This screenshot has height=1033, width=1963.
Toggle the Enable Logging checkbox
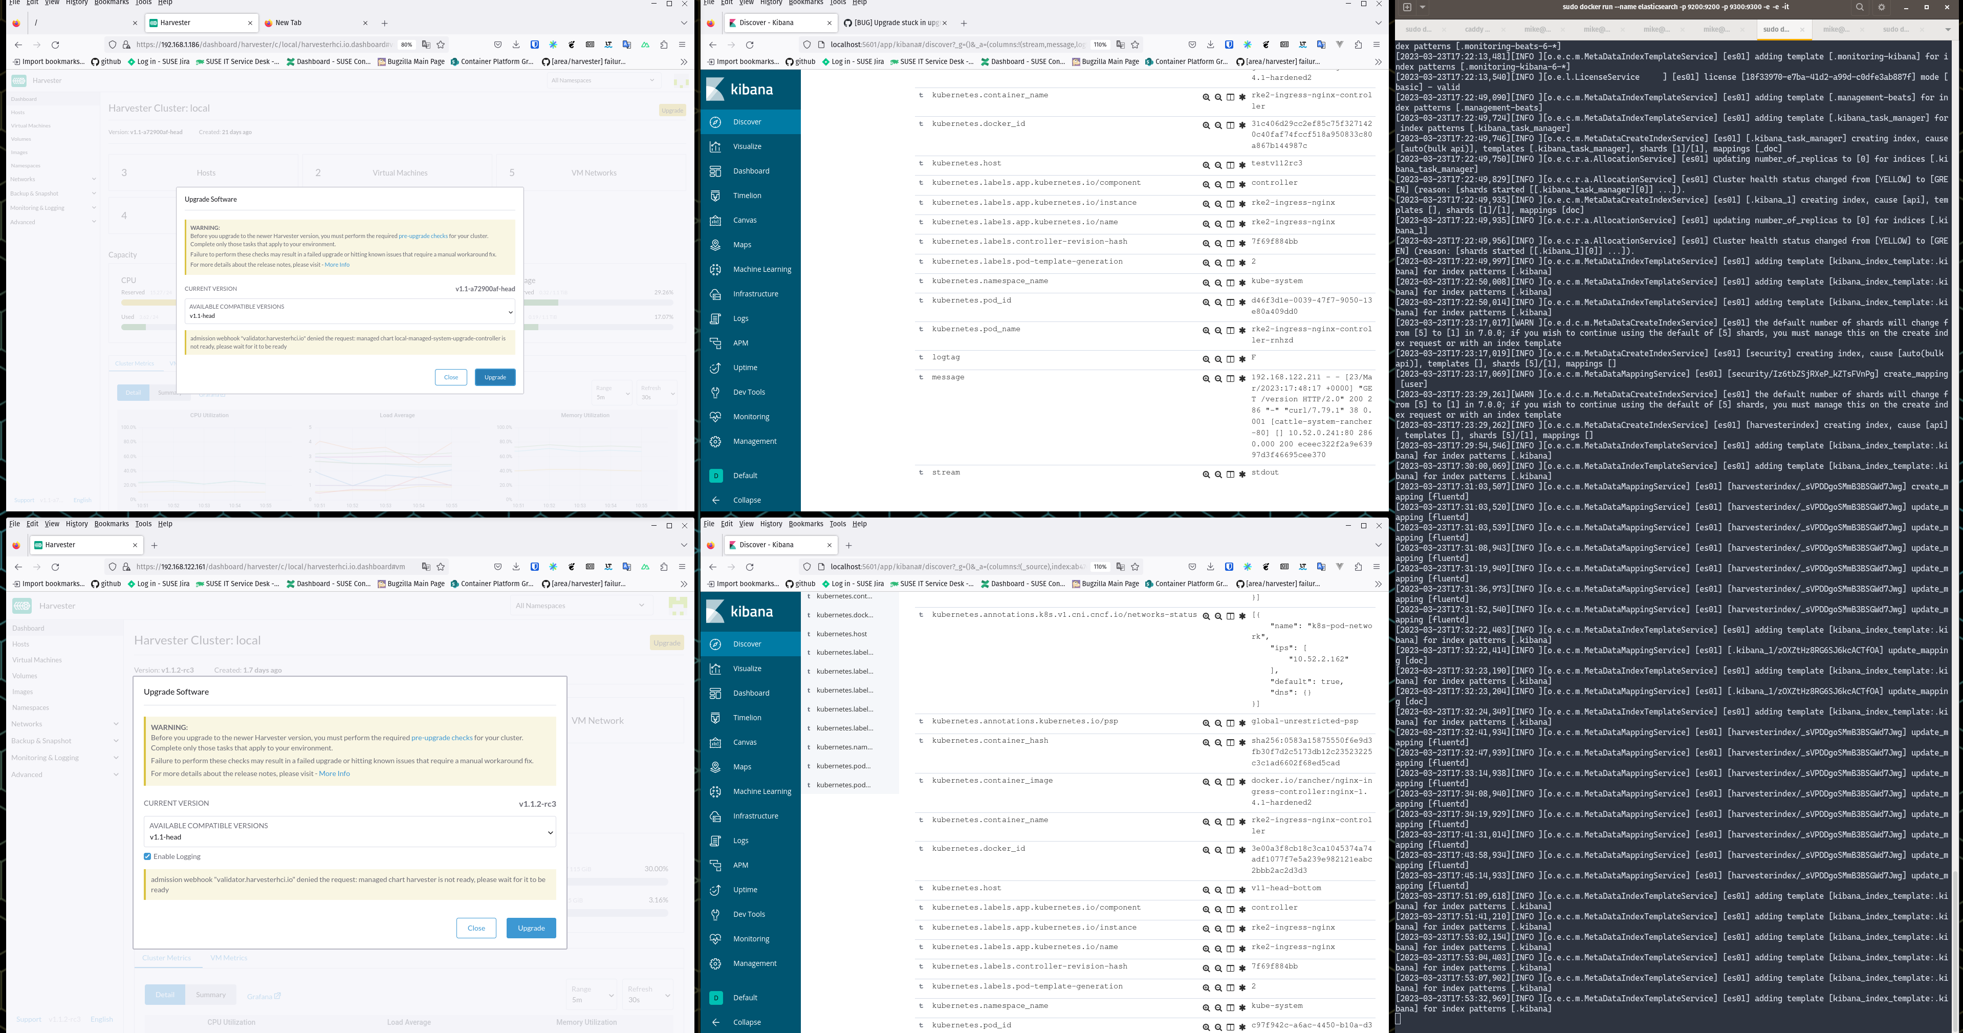point(148,856)
